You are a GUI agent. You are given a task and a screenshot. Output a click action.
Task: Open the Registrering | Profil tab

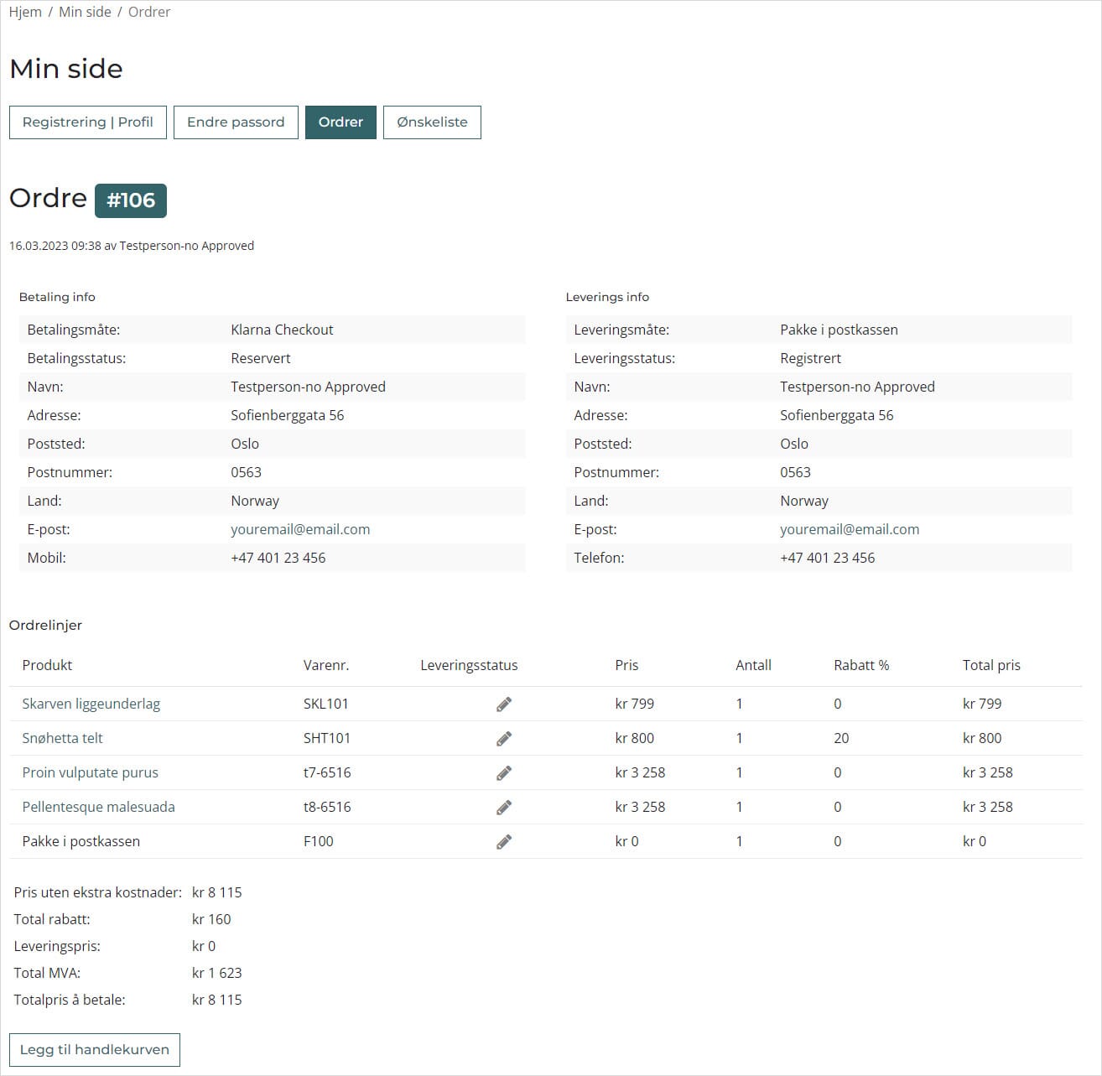coord(87,122)
